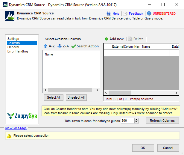Click the empty Name cell in grid row
Screen dimensions: 184x155
click(155, 53)
